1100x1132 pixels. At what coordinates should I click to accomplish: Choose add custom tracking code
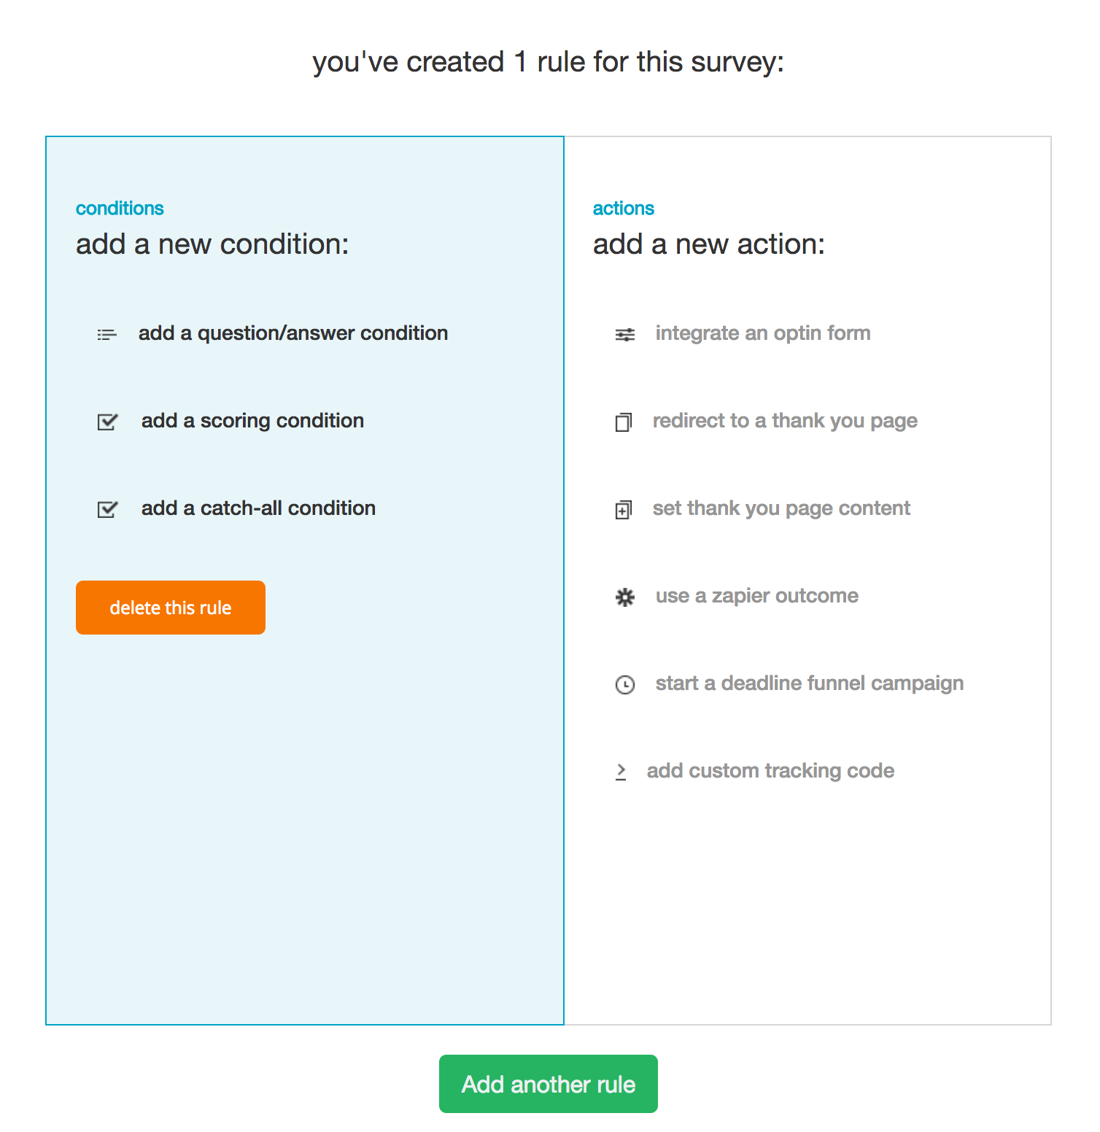point(770,771)
